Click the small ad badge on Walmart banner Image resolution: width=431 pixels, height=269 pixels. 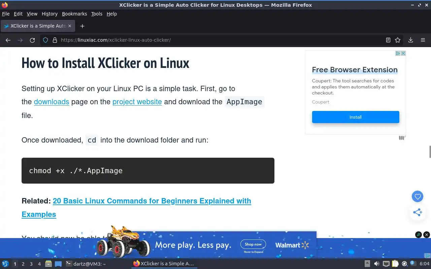pyautogui.click(x=427, y=256)
